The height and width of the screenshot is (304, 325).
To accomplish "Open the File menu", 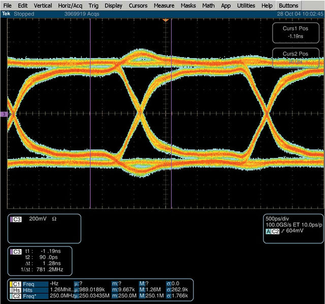I will click(7, 6).
